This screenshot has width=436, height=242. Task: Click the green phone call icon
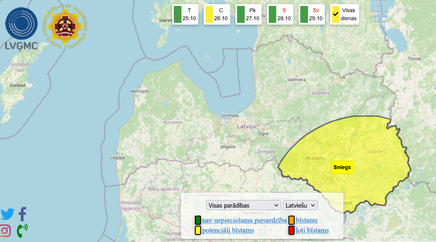(x=22, y=231)
